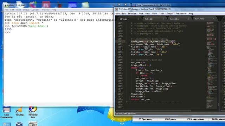The width and height of the screenshot is (225, 126).
Task: Open Shell menu in Python Shell
Action: [19, 10]
